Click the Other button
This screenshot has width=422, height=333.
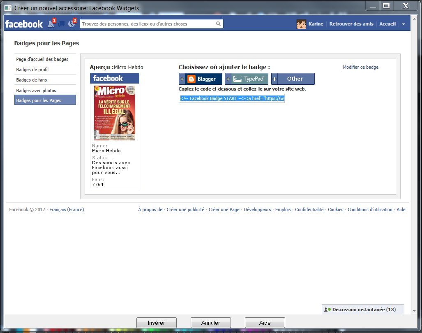coord(293,79)
